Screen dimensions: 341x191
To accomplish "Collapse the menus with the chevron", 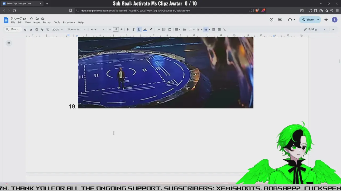I will tap(333, 29).
